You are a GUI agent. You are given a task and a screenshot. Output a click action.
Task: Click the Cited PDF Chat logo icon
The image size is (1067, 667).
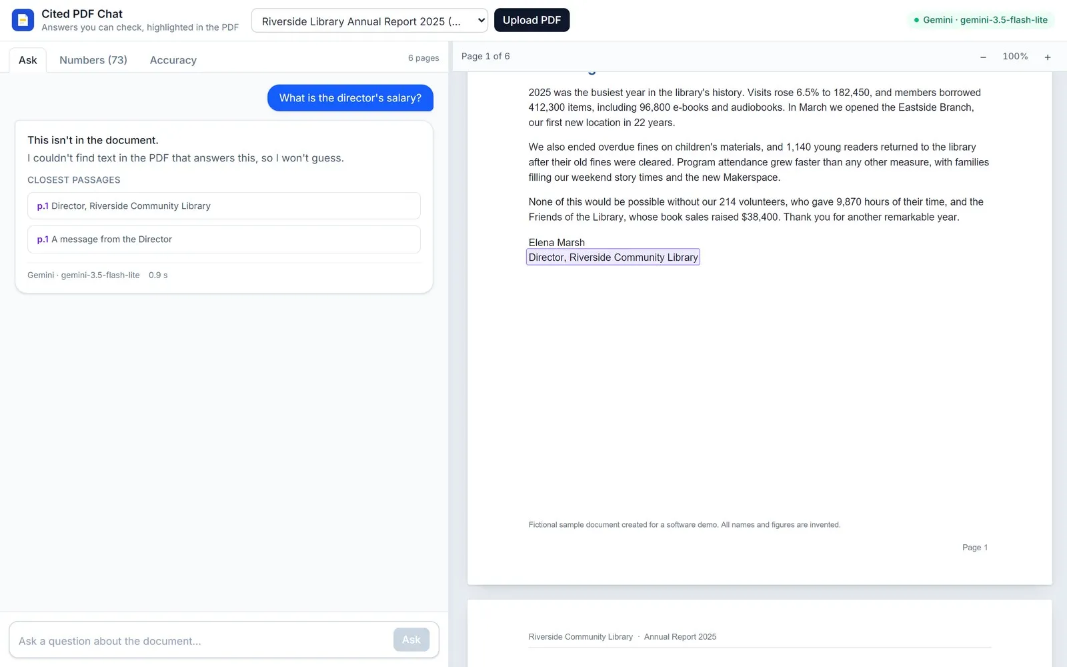(x=23, y=20)
